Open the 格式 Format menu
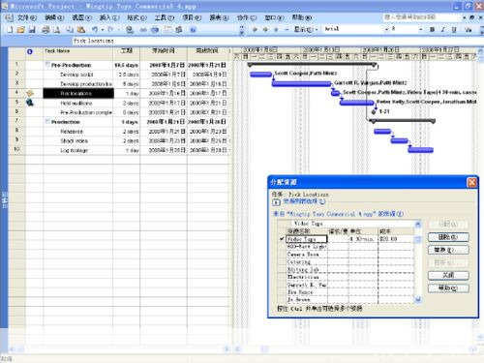This screenshot has height=363, width=484. (x=136, y=17)
